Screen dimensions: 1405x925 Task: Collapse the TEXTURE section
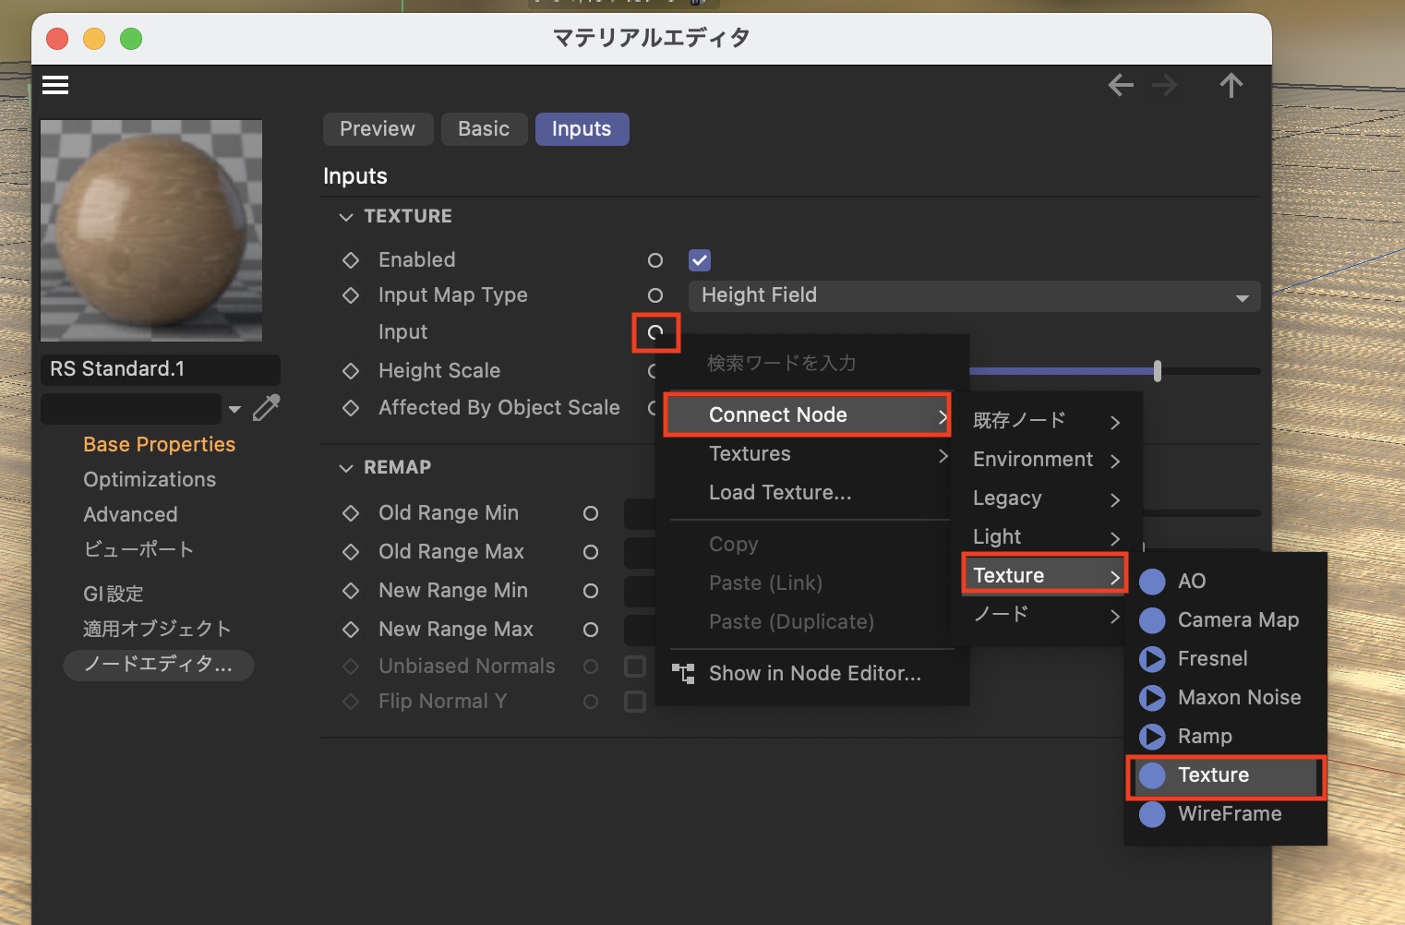coord(346,217)
